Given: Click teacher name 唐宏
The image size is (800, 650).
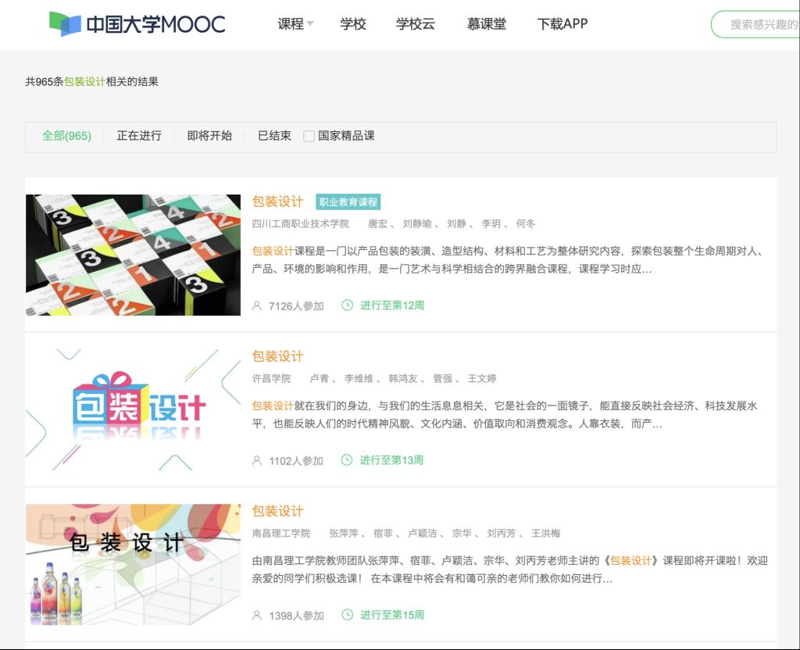Looking at the screenshot, I should [377, 223].
